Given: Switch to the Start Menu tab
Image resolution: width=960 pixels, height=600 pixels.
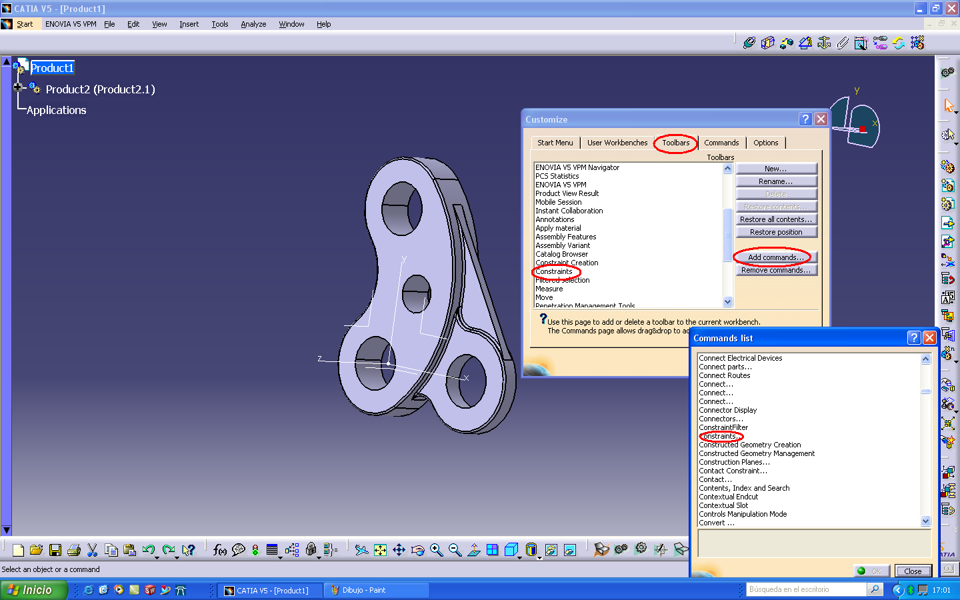Looking at the screenshot, I should click(x=555, y=143).
